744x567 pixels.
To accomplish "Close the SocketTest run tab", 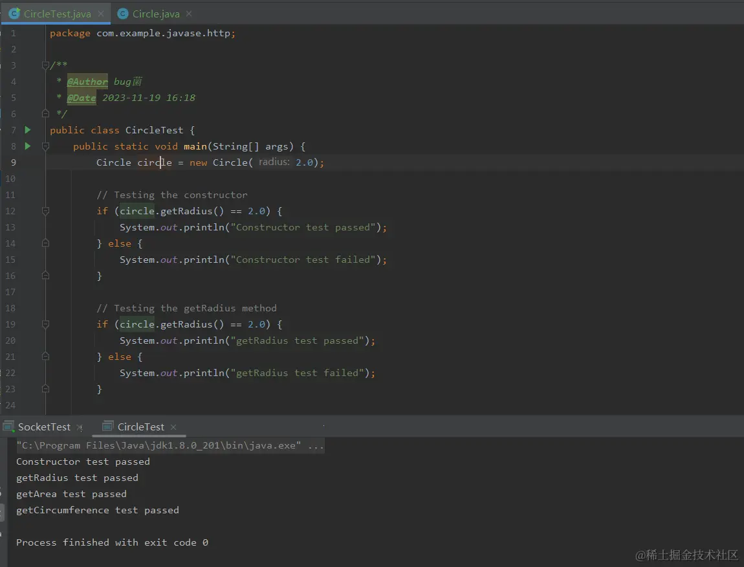I will [80, 427].
